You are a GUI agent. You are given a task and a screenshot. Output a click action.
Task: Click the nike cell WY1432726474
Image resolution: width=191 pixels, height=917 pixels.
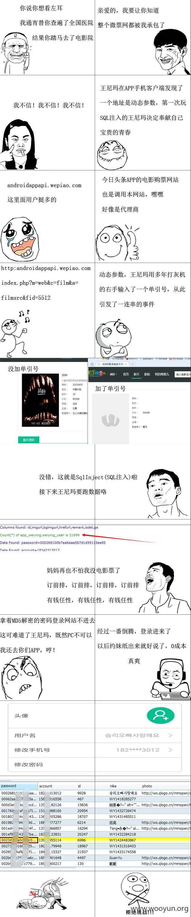click(122, 811)
